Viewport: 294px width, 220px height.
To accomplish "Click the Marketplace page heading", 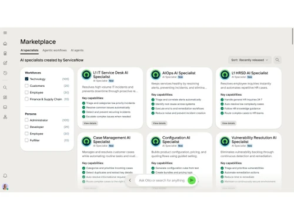I will (38, 42).
